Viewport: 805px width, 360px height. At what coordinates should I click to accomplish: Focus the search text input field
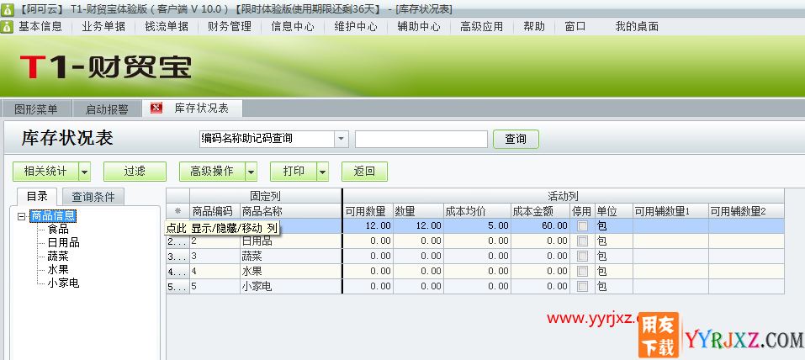(x=421, y=139)
